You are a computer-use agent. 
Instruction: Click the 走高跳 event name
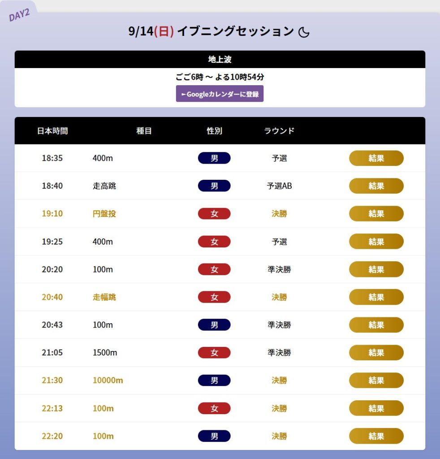(104, 186)
